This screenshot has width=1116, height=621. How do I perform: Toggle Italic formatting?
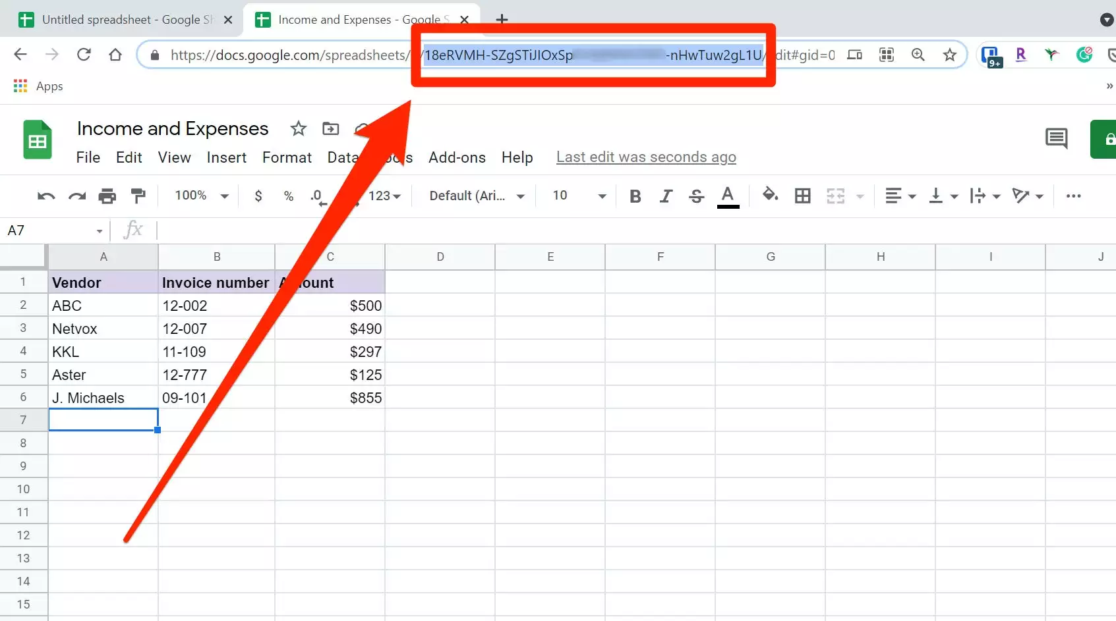point(666,196)
